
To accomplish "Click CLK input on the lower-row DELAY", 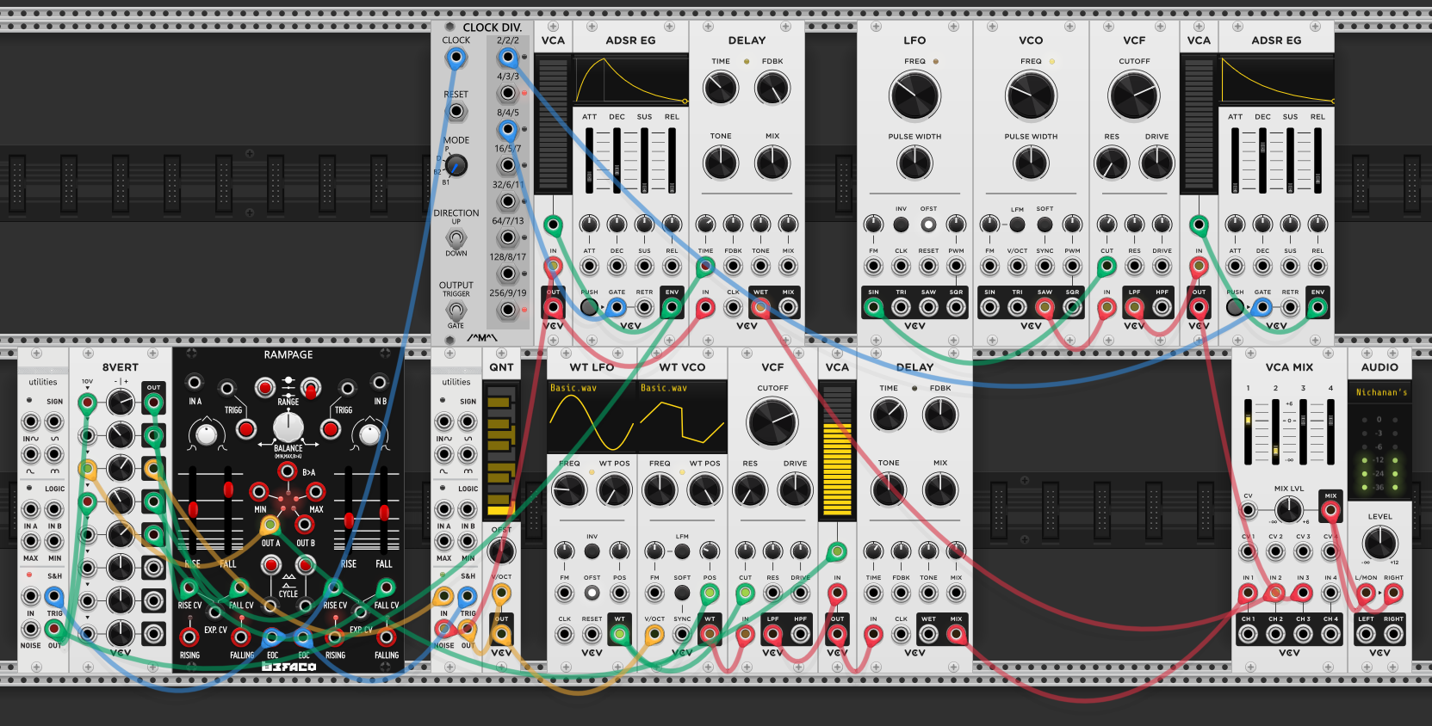I will pyautogui.click(x=901, y=634).
